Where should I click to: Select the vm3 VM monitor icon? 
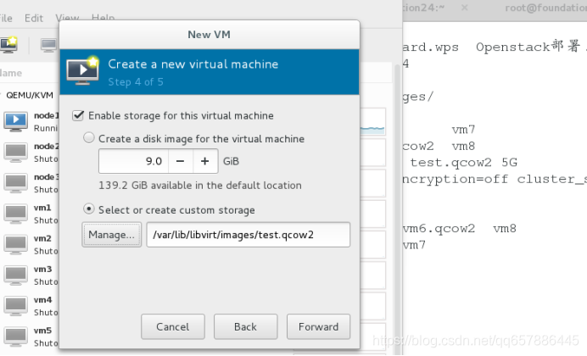[x=16, y=275]
